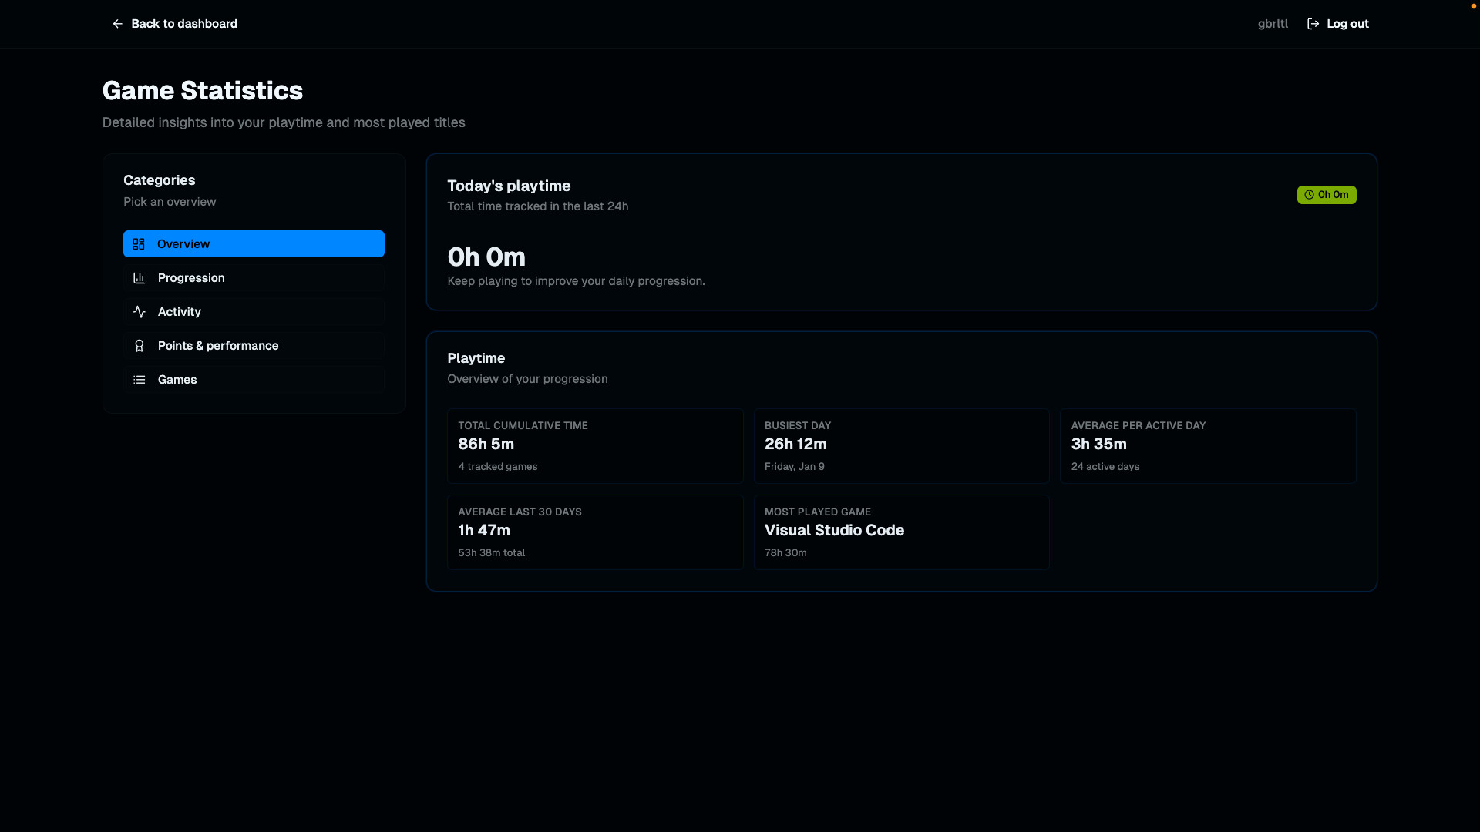Select the Points & performance award icon
1480x832 pixels.
click(x=139, y=346)
